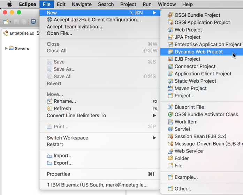Click the Web Service icon

click(170, 151)
